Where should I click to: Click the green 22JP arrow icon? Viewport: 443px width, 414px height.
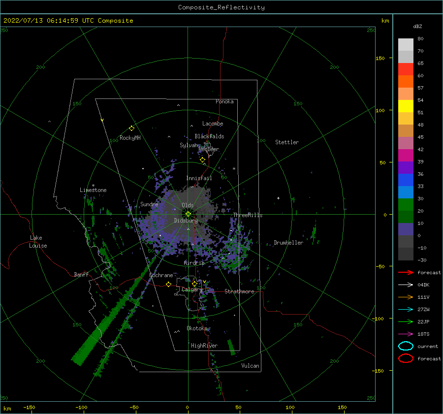click(x=406, y=321)
